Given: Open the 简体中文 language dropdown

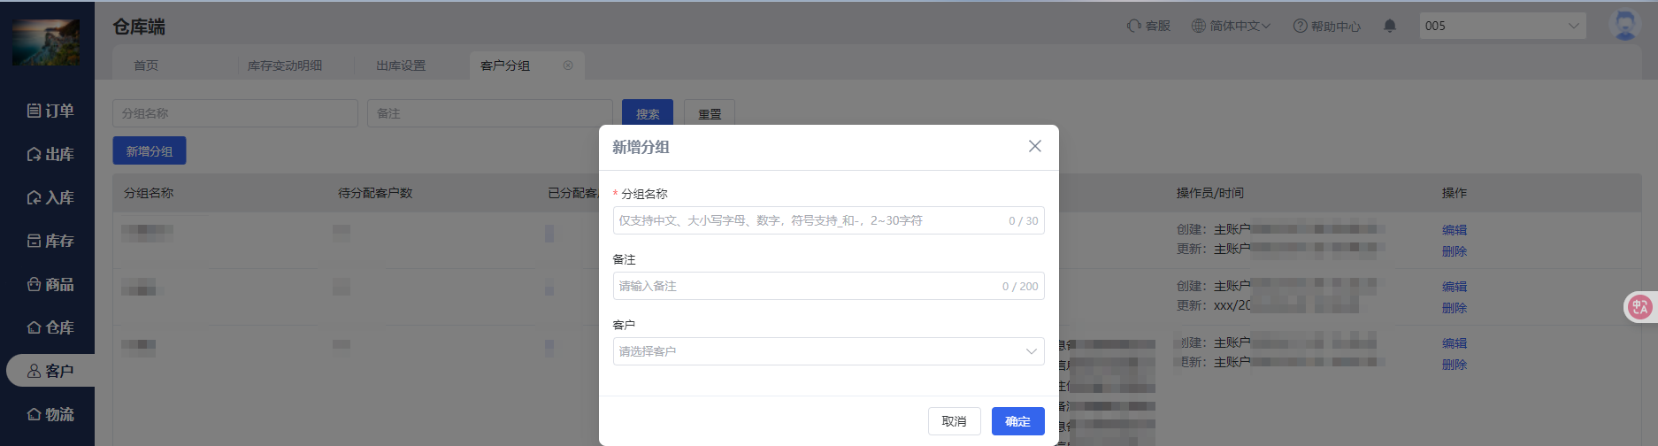Looking at the screenshot, I should pyautogui.click(x=1231, y=26).
